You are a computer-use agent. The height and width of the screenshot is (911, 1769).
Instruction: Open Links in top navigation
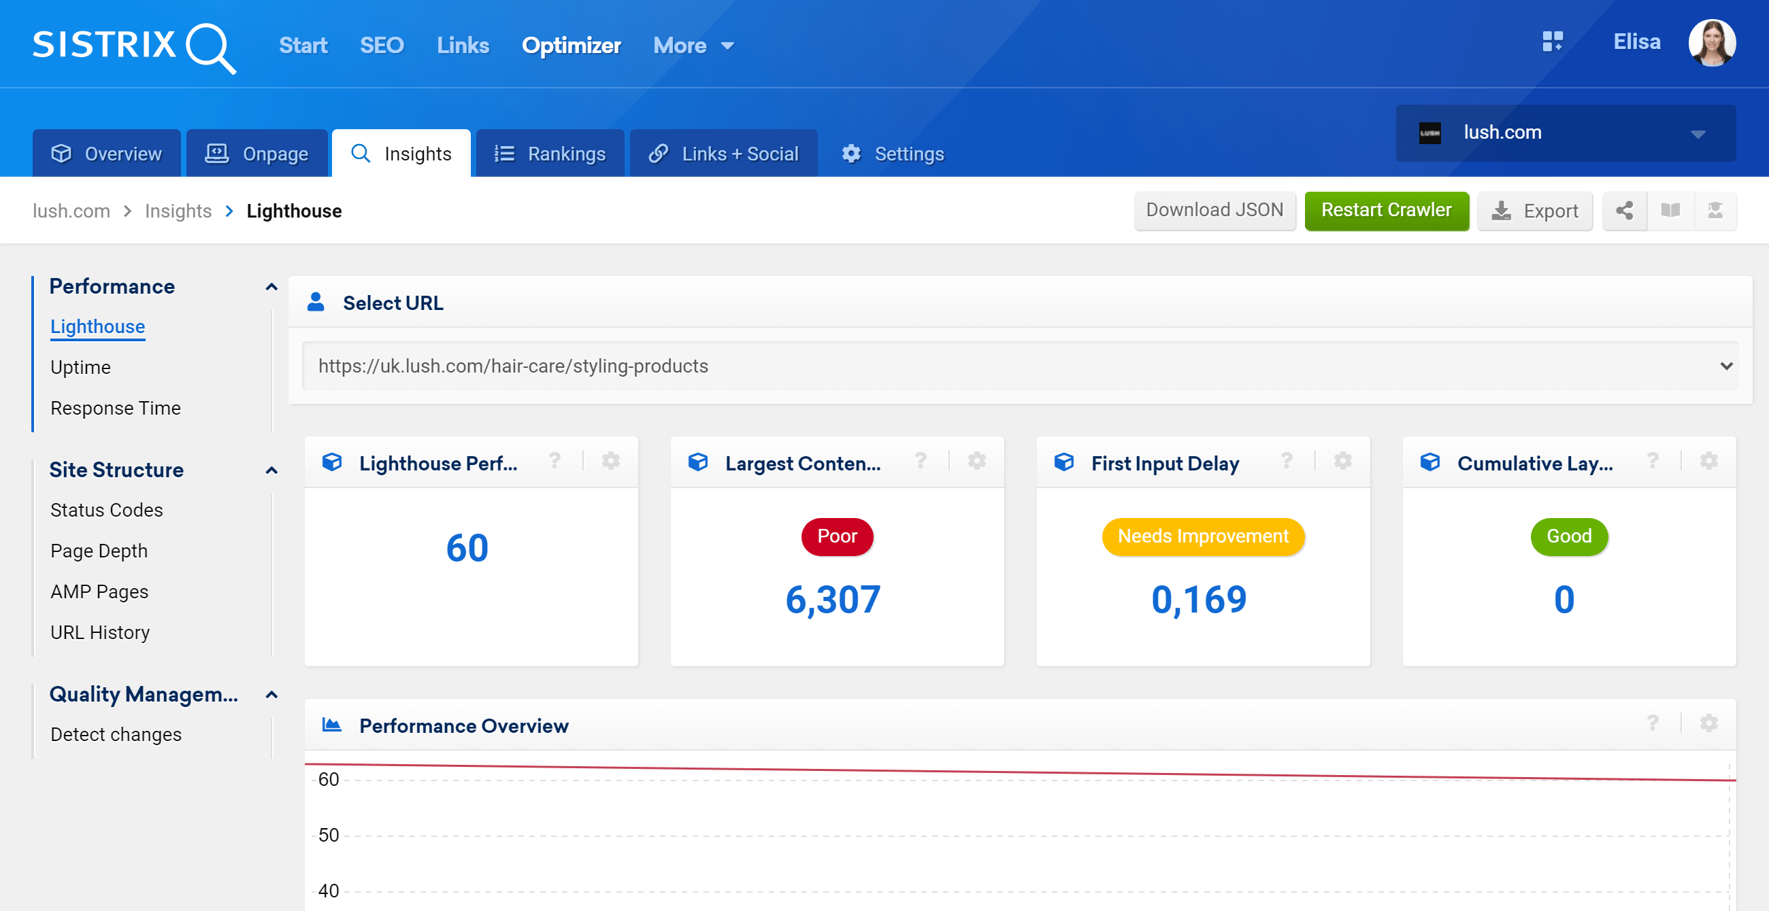[463, 46]
